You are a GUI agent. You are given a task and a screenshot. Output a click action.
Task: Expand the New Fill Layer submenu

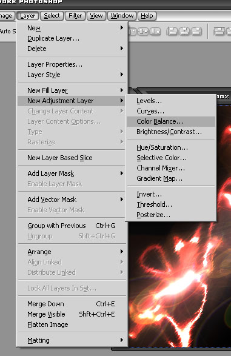[72, 90]
